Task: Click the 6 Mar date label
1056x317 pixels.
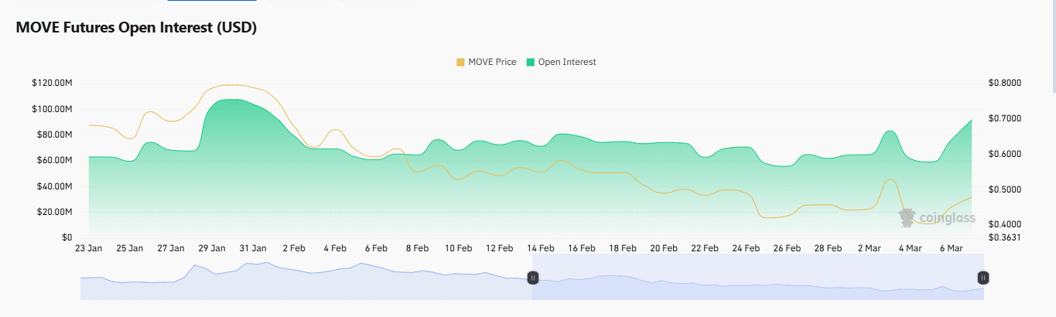Action: pos(950,249)
